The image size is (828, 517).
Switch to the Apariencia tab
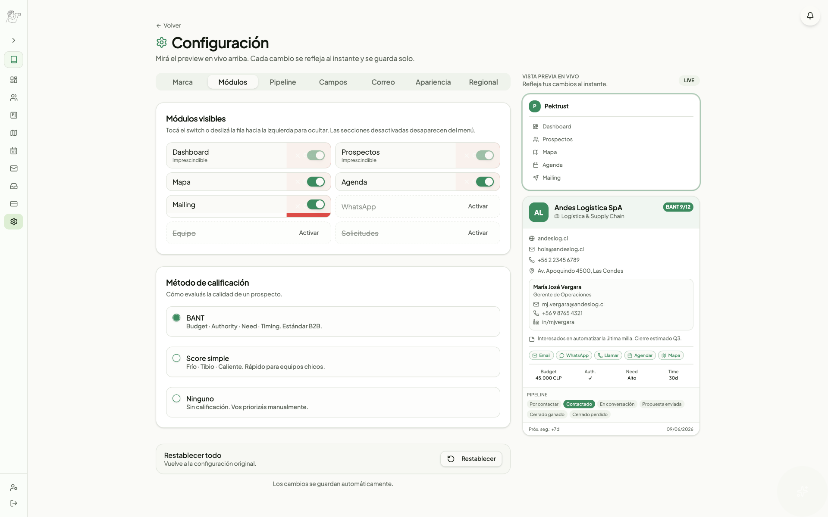(433, 82)
